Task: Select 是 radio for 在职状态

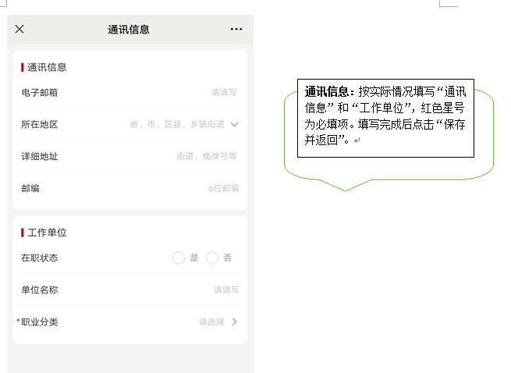Action: pyautogui.click(x=179, y=258)
